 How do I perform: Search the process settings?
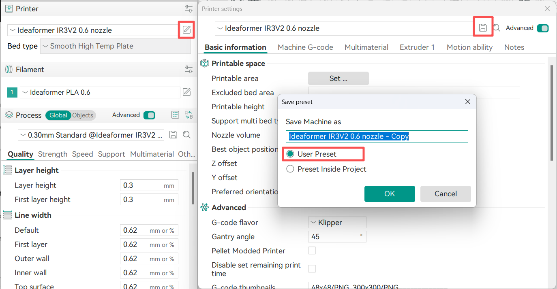(x=186, y=135)
